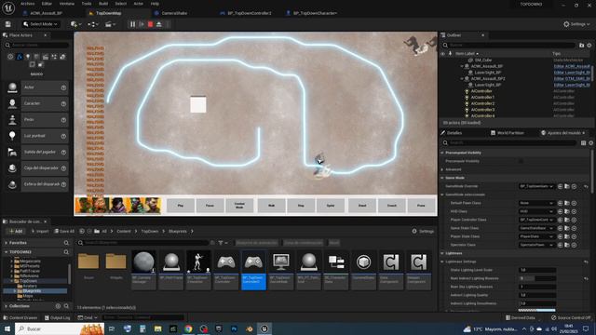596x335 pixels.
Task: Click the Windows Start button
Action: coord(7,328)
